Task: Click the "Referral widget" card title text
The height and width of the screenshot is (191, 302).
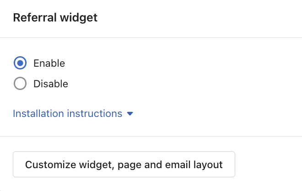Action: tap(55, 18)
